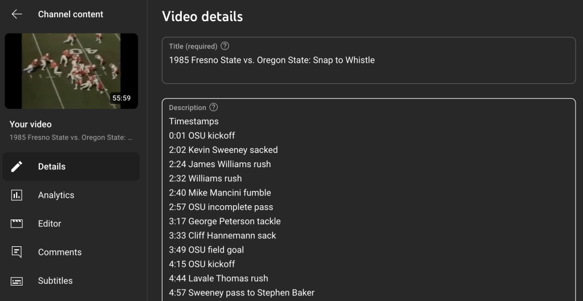Click the Comments speech bubble icon
The width and height of the screenshot is (583, 301).
(17, 252)
